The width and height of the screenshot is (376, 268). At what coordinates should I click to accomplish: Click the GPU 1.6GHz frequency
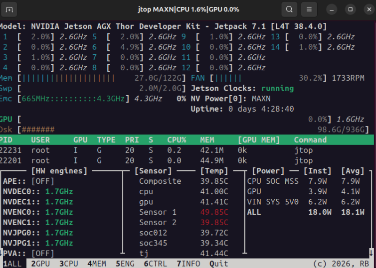tap(351, 119)
